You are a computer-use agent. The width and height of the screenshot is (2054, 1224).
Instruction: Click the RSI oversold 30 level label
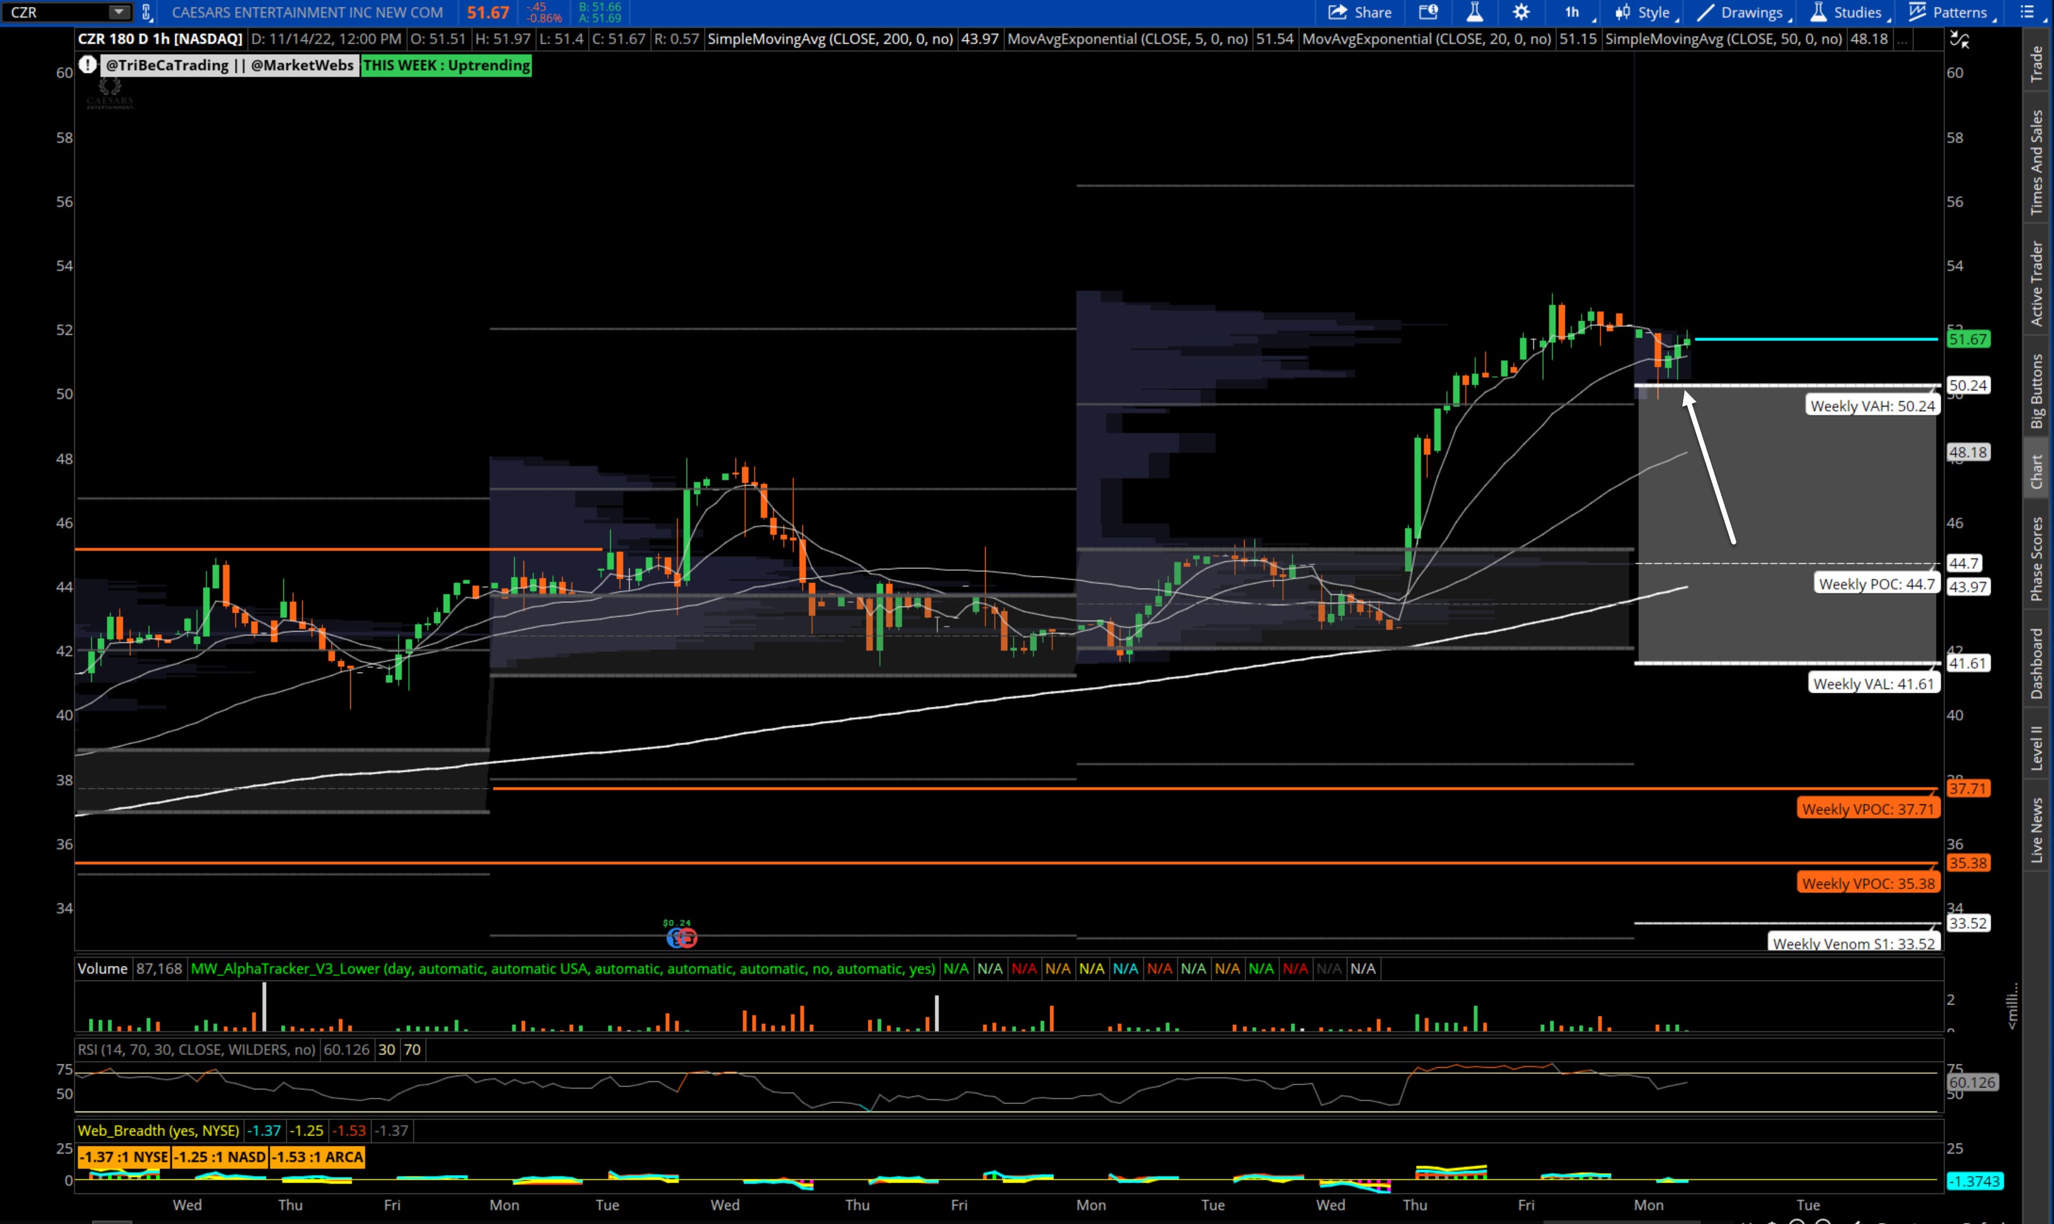coord(386,1049)
